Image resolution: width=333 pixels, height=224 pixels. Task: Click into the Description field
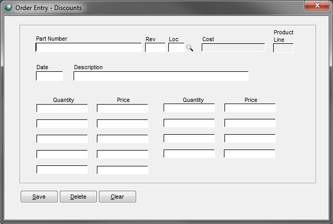pyautogui.click(x=161, y=76)
